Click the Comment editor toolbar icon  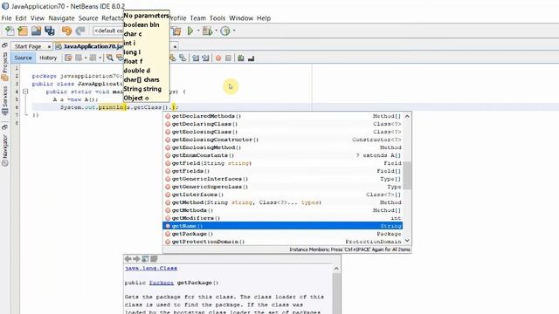pos(241,58)
